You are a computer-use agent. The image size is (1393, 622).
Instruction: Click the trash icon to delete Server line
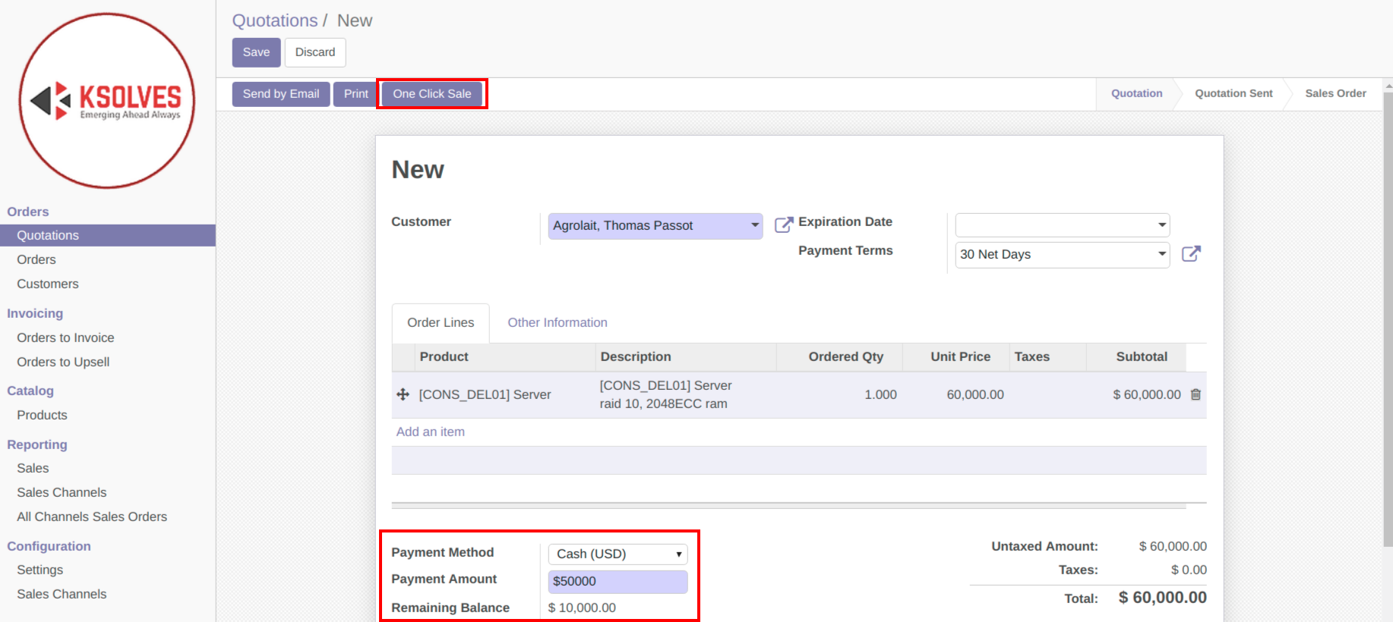1196,394
